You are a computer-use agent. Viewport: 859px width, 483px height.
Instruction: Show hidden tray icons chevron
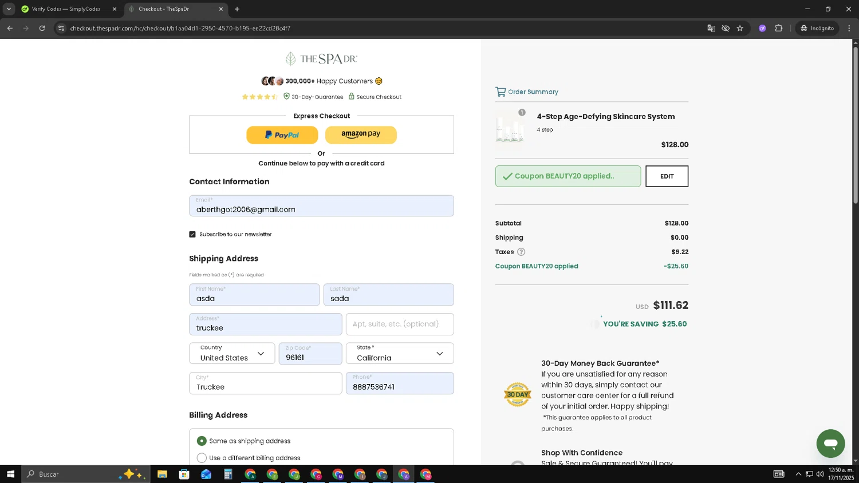click(798, 474)
